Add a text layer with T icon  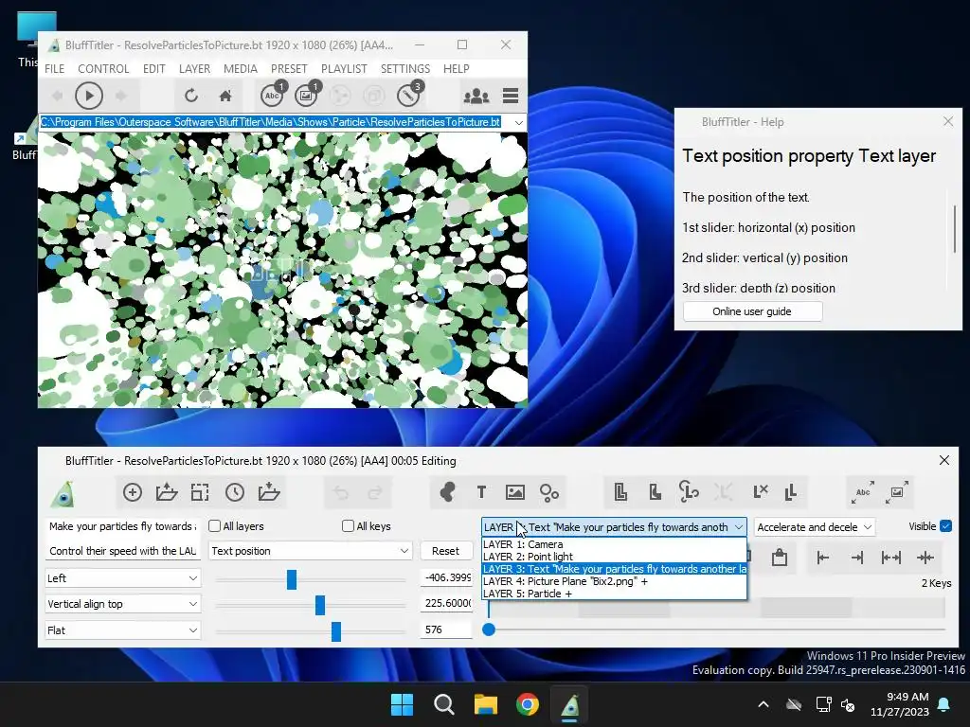tap(481, 492)
